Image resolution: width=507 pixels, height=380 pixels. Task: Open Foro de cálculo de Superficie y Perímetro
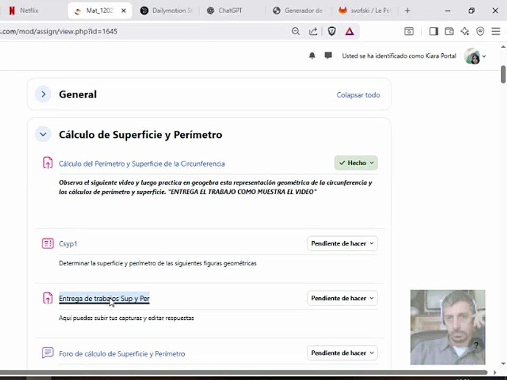click(x=122, y=354)
